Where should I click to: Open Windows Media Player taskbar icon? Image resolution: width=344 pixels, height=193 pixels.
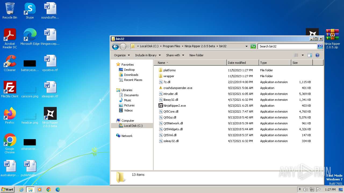coord(40,190)
